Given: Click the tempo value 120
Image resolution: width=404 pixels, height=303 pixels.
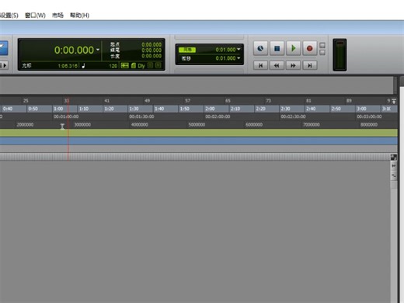Looking at the screenshot, I should click(113, 66).
